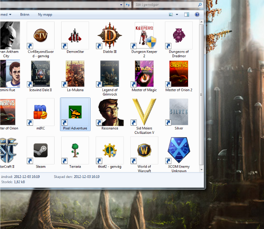Expand the address bar history dropdown

(120, 5)
